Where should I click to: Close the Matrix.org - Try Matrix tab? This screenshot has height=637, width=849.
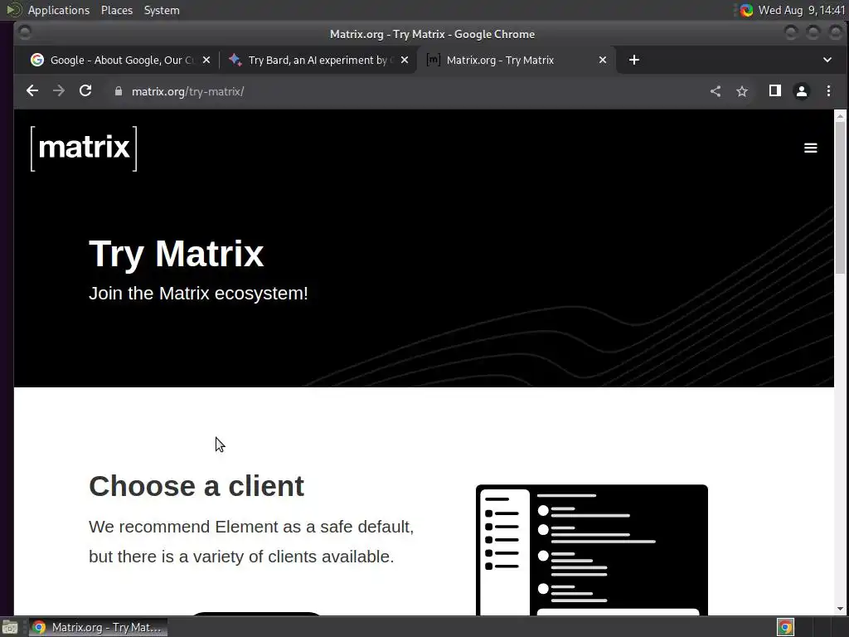[x=603, y=60]
